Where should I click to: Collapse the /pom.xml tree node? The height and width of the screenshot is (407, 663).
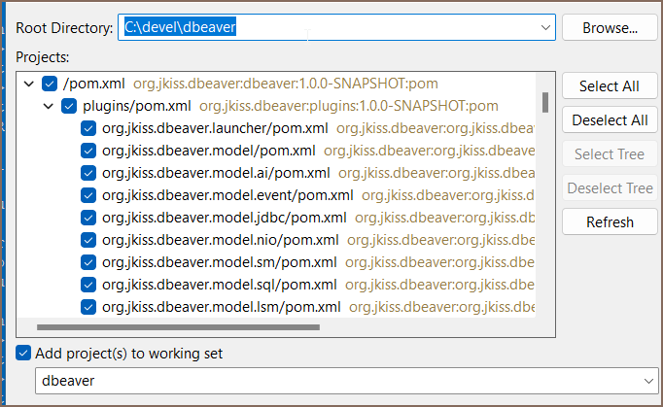(29, 84)
